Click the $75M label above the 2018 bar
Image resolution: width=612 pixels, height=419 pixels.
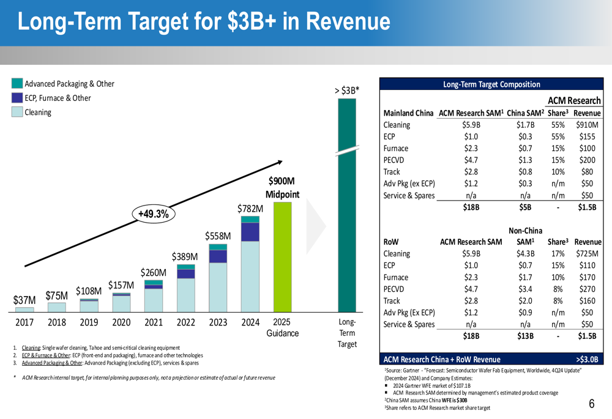click(x=56, y=295)
